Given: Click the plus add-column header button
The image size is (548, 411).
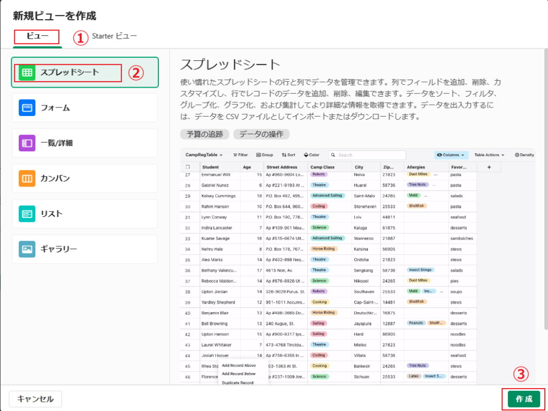Looking at the screenshot, I should click(489, 167).
